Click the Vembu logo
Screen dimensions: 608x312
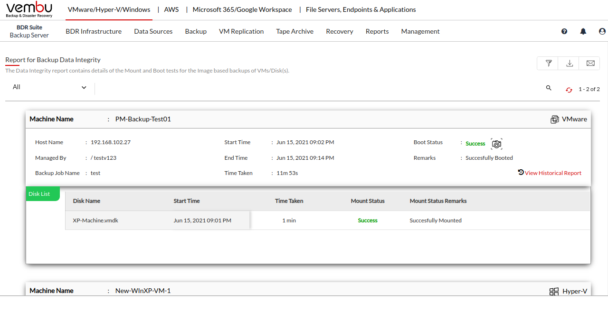(29, 9)
